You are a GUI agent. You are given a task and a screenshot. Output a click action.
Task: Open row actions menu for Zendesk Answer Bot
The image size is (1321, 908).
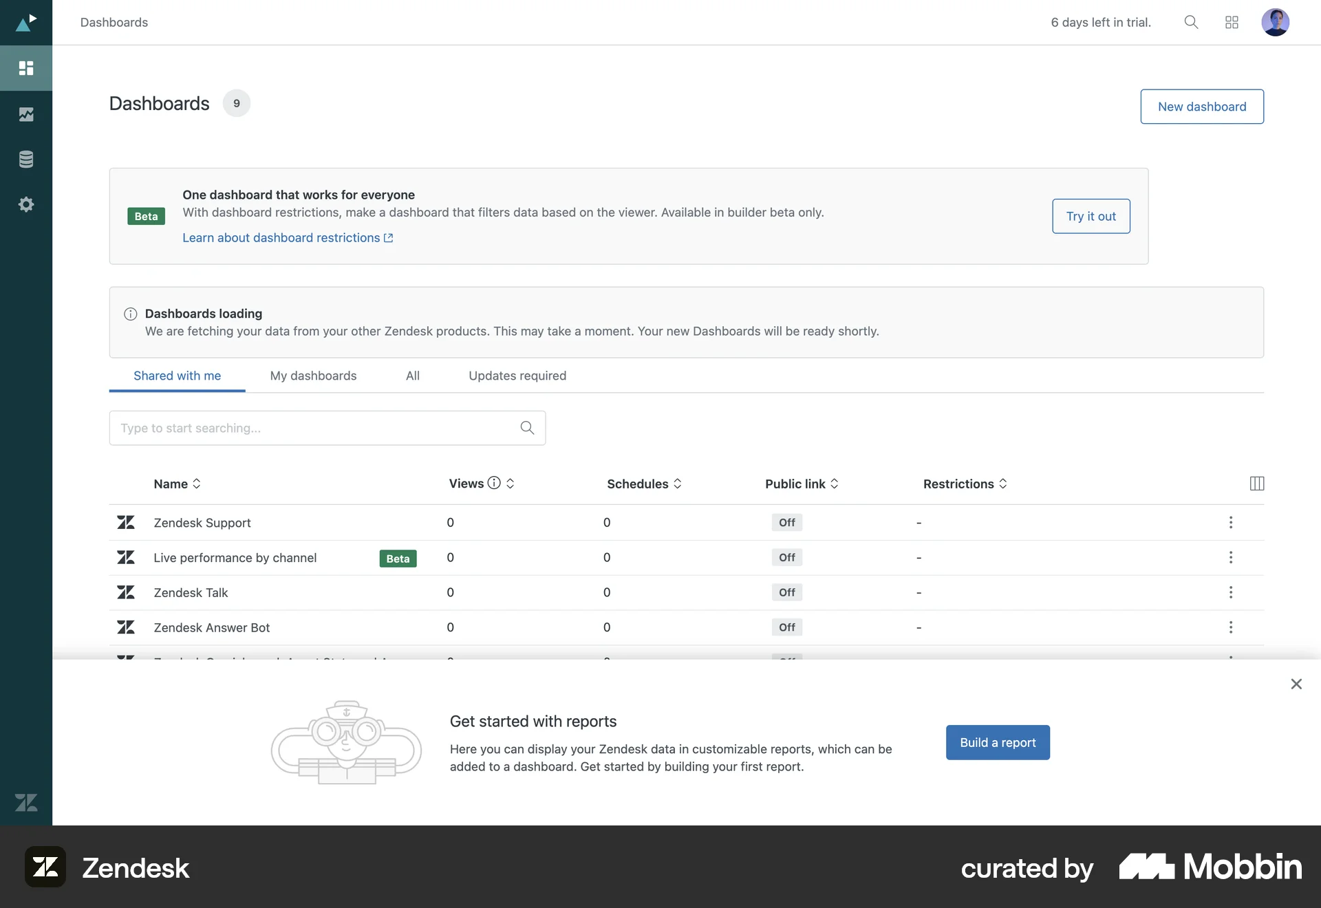click(x=1231, y=627)
